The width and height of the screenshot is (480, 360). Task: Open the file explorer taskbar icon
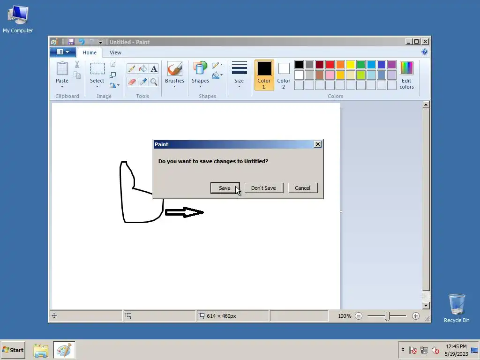coord(41,350)
